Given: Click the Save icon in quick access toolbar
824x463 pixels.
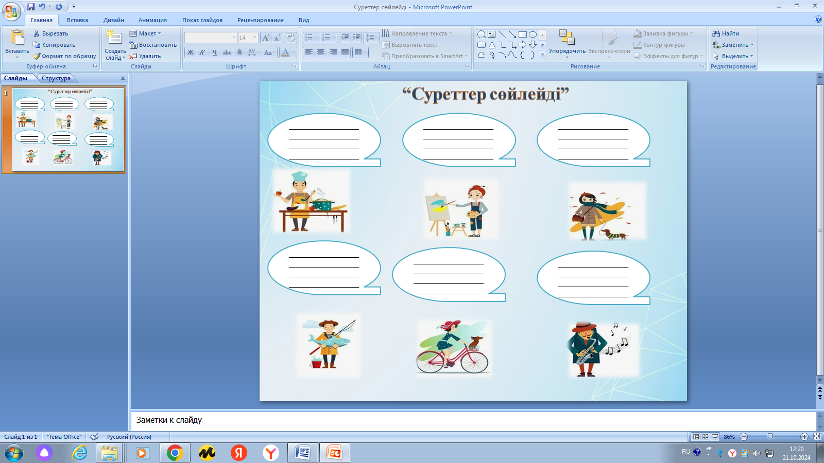Looking at the screenshot, I should pos(31,7).
